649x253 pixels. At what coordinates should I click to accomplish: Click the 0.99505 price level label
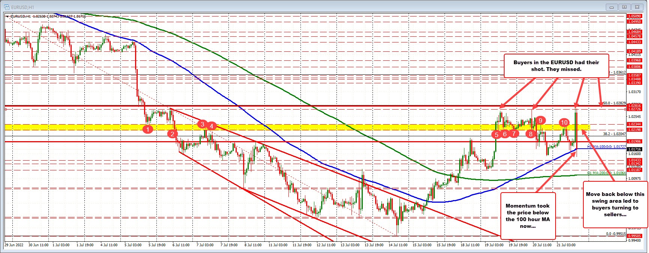(634, 236)
